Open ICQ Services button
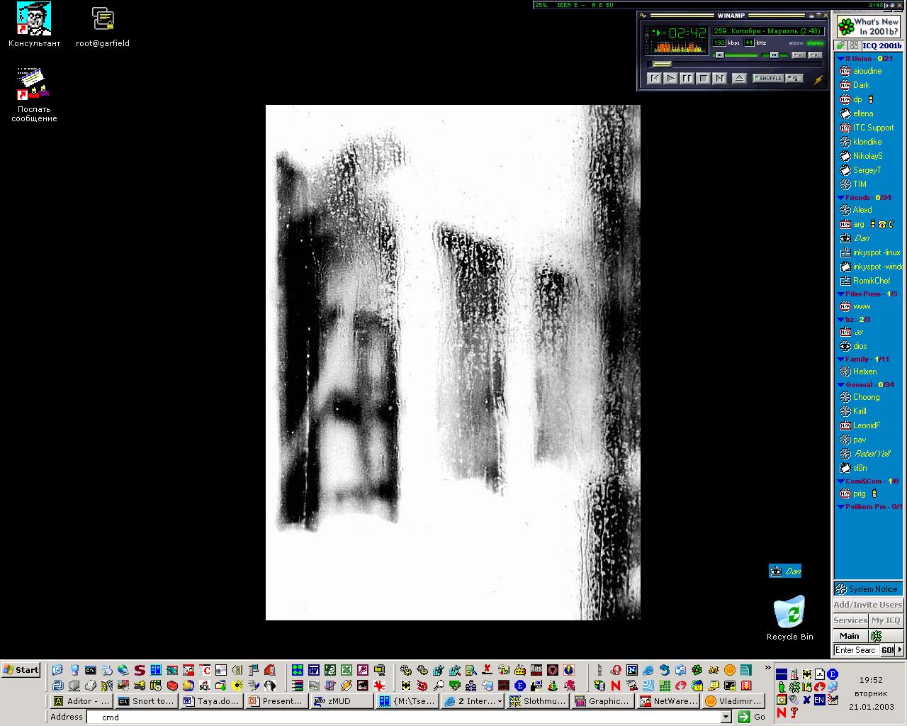 (850, 620)
